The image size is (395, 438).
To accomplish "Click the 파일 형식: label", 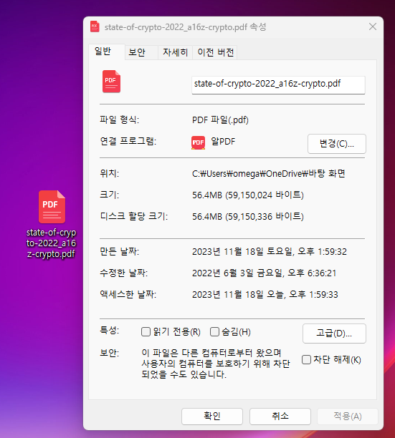I will click(120, 120).
